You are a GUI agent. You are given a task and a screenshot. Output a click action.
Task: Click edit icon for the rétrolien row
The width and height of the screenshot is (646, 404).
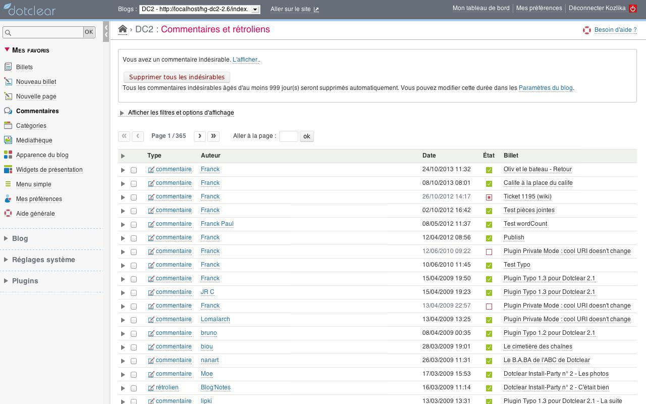pyautogui.click(x=151, y=388)
